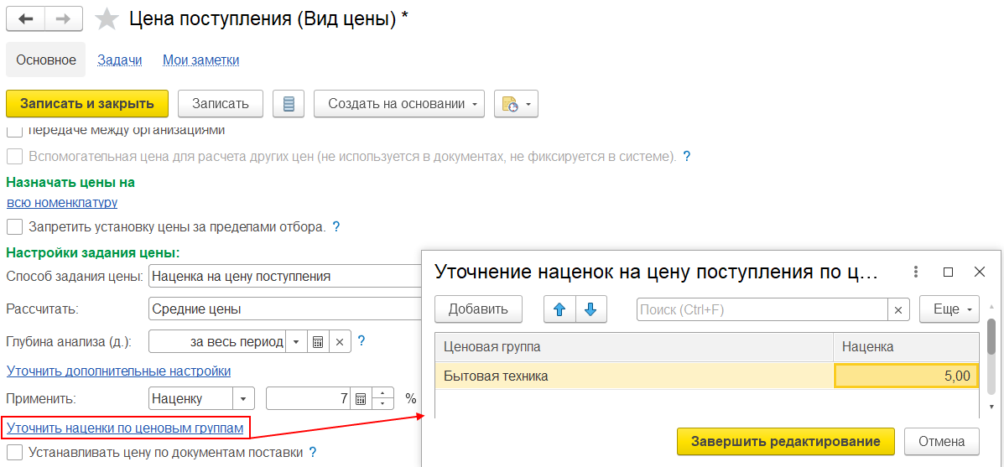1004x467 pixels.
Task: Open the Наценку apply type dropdown
Action: (x=243, y=399)
